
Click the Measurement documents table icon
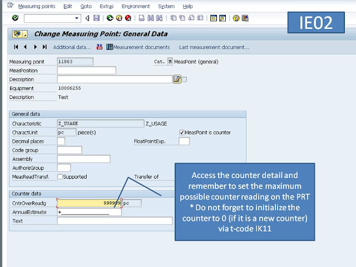pyautogui.click(x=110, y=47)
